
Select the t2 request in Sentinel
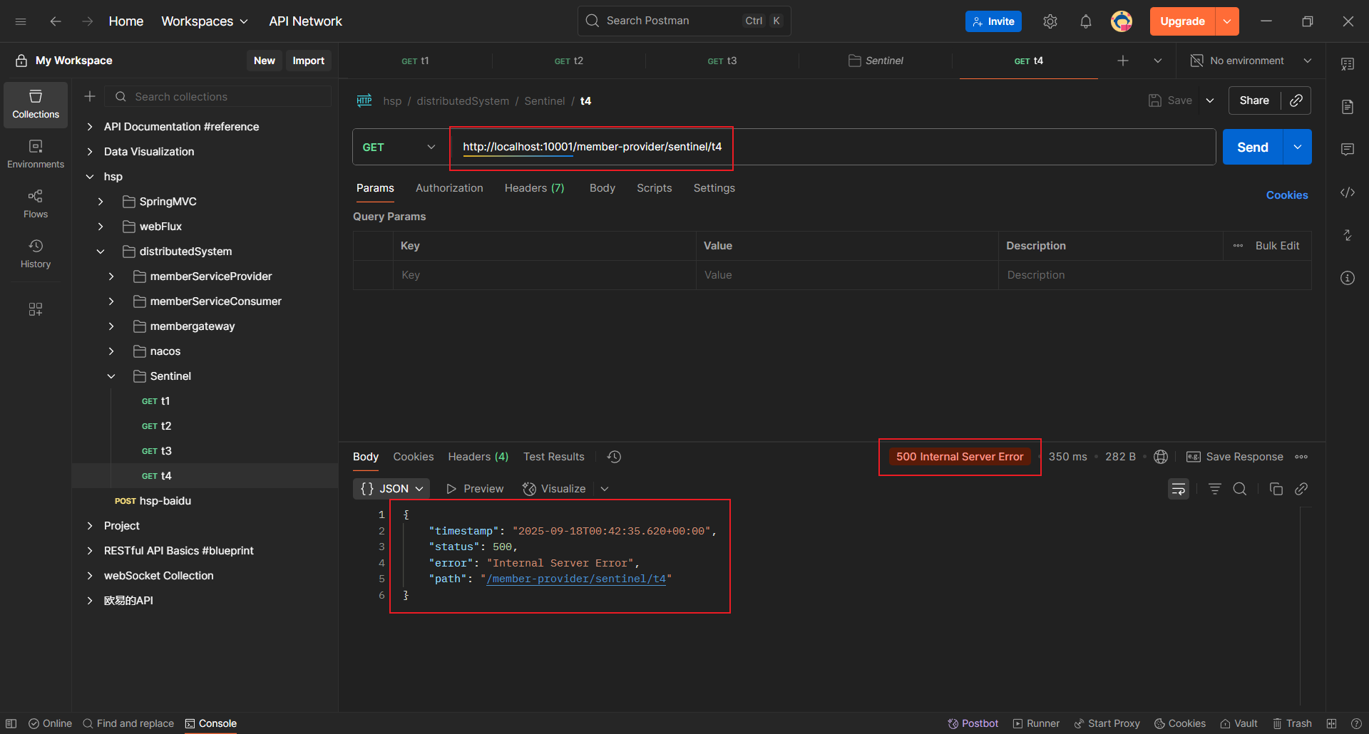[x=165, y=426]
